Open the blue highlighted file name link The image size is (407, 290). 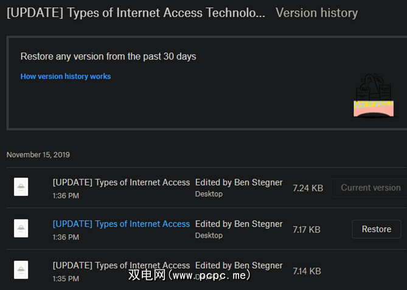point(121,224)
